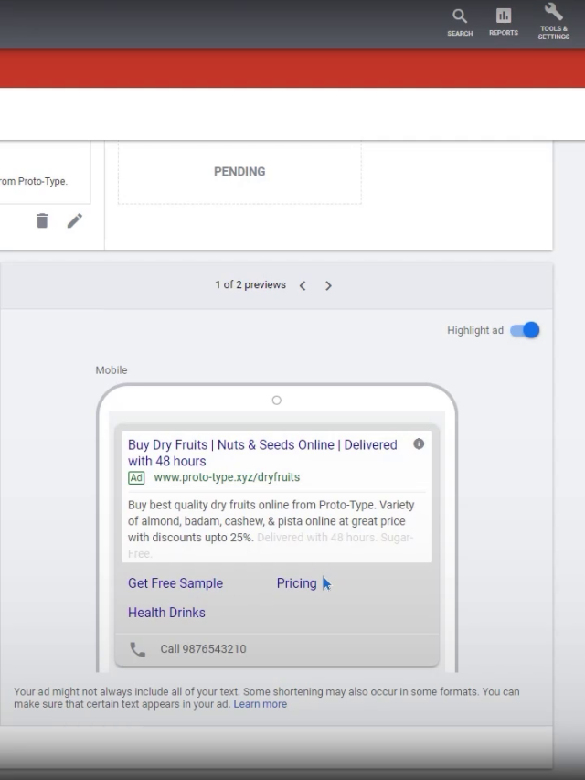Delete the ad using trash icon
585x780 pixels.
[42, 220]
